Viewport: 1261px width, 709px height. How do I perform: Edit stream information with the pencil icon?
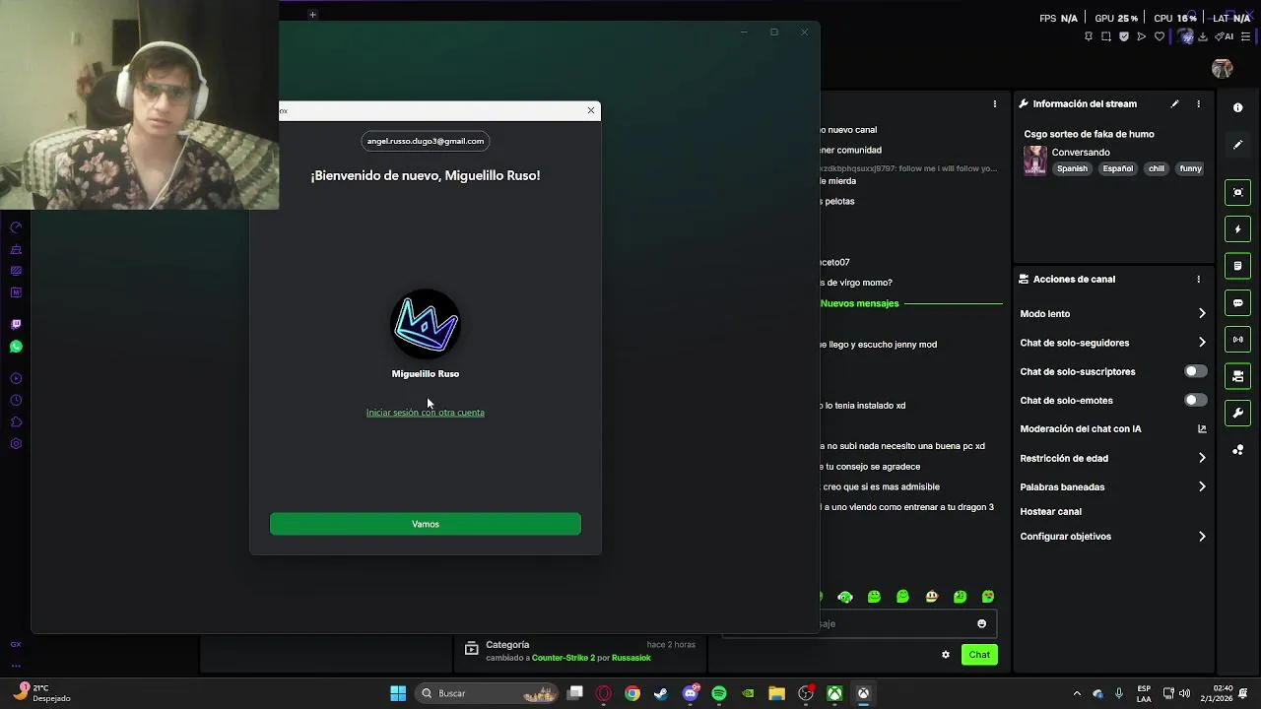coord(1174,103)
